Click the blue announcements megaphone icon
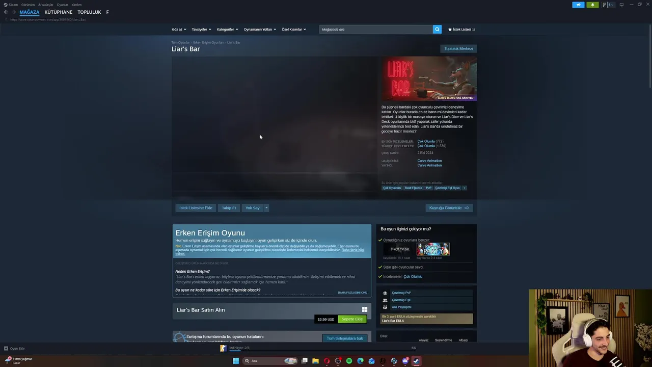Viewport: 652px width, 367px height. tap(578, 5)
